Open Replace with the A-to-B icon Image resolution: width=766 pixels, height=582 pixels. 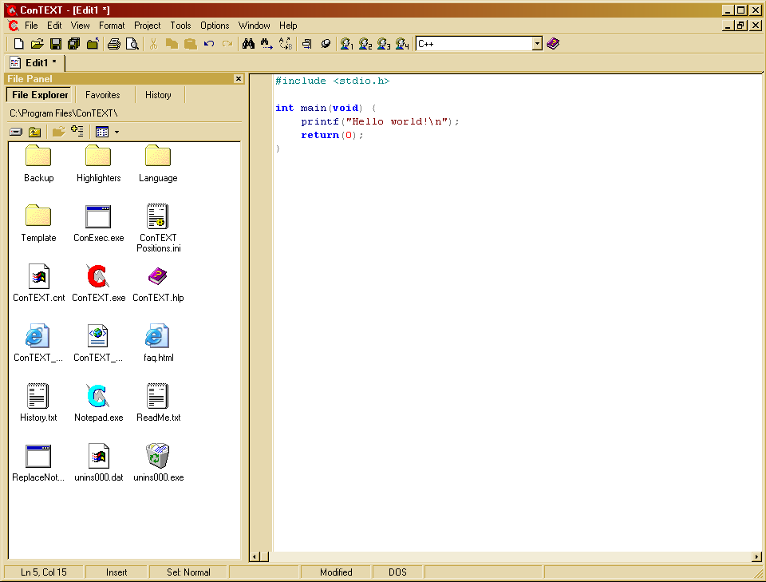point(286,44)
